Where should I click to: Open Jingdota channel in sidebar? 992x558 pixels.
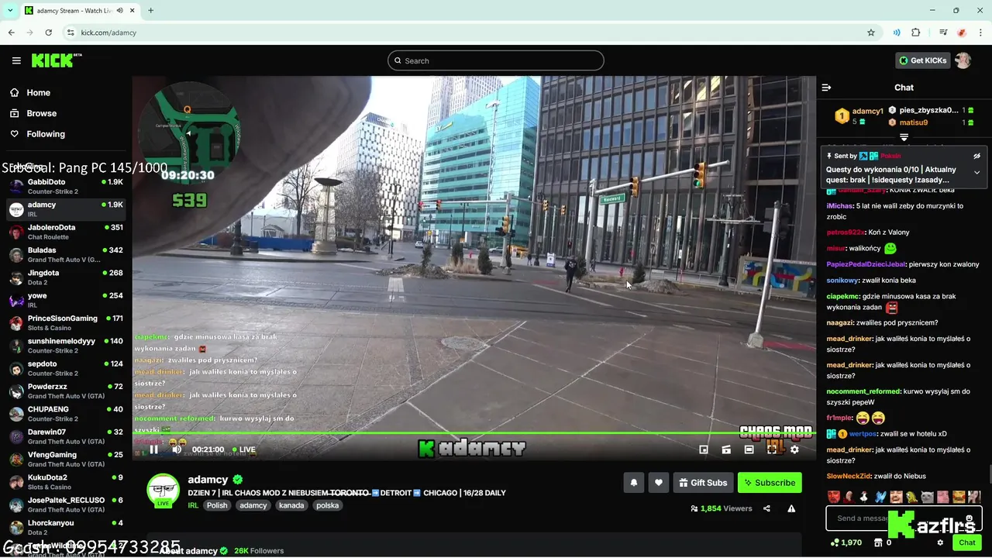(66, 277)
